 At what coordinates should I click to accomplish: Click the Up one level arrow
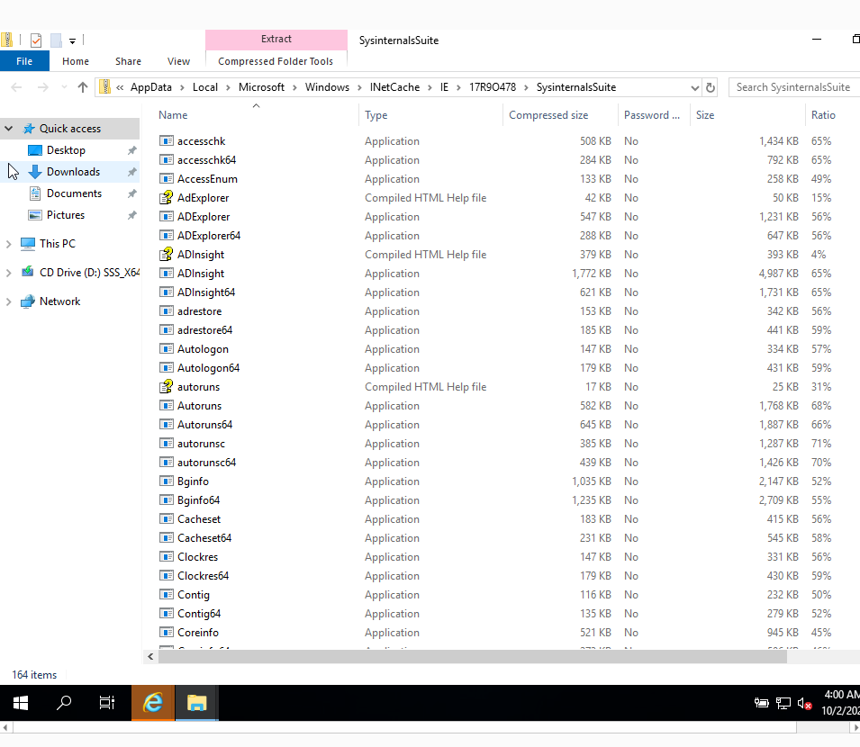[x=83, y=87]
